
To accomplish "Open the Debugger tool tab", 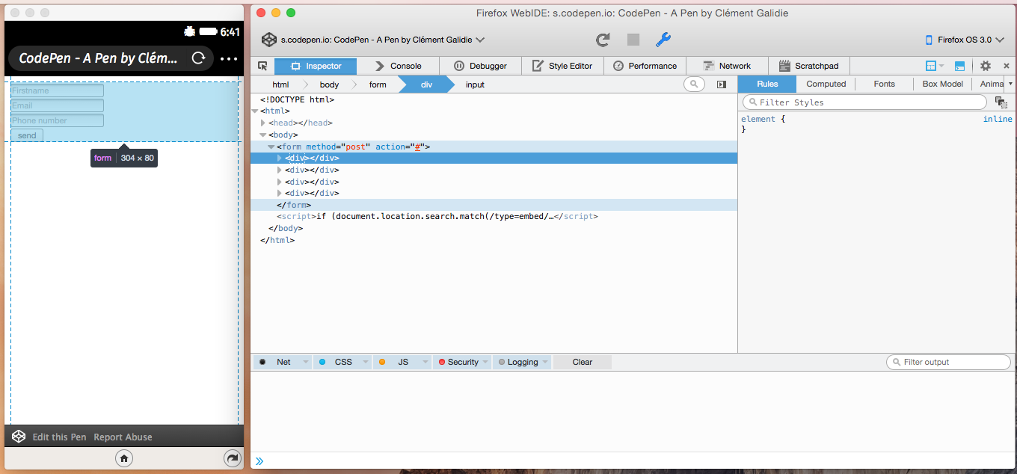I will pos(481,66).
